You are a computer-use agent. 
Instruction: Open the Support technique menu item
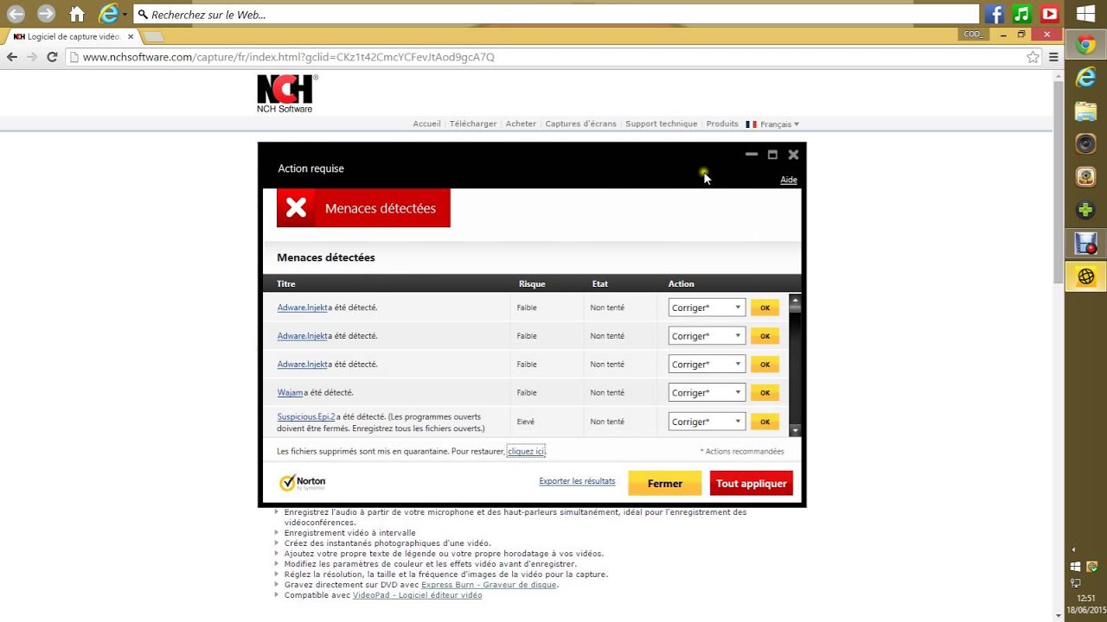coord(662,124)
